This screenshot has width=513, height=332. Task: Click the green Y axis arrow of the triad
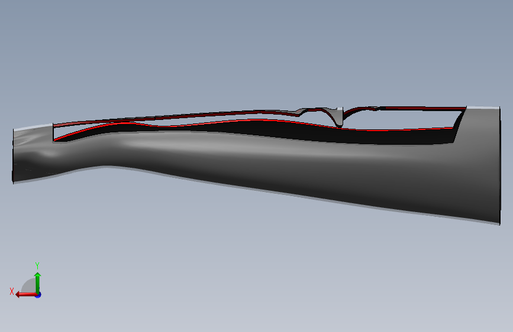(x=38, y=283)
